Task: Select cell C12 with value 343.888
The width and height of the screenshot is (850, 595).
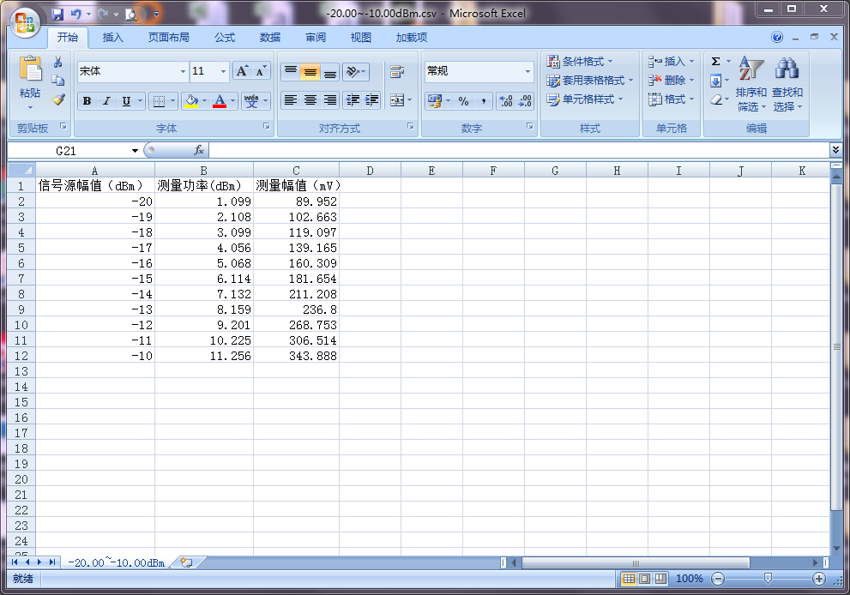Action: [296, 356]
